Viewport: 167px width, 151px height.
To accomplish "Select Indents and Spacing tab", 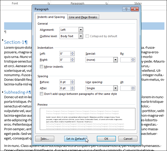I will click(x=51, y=17).
